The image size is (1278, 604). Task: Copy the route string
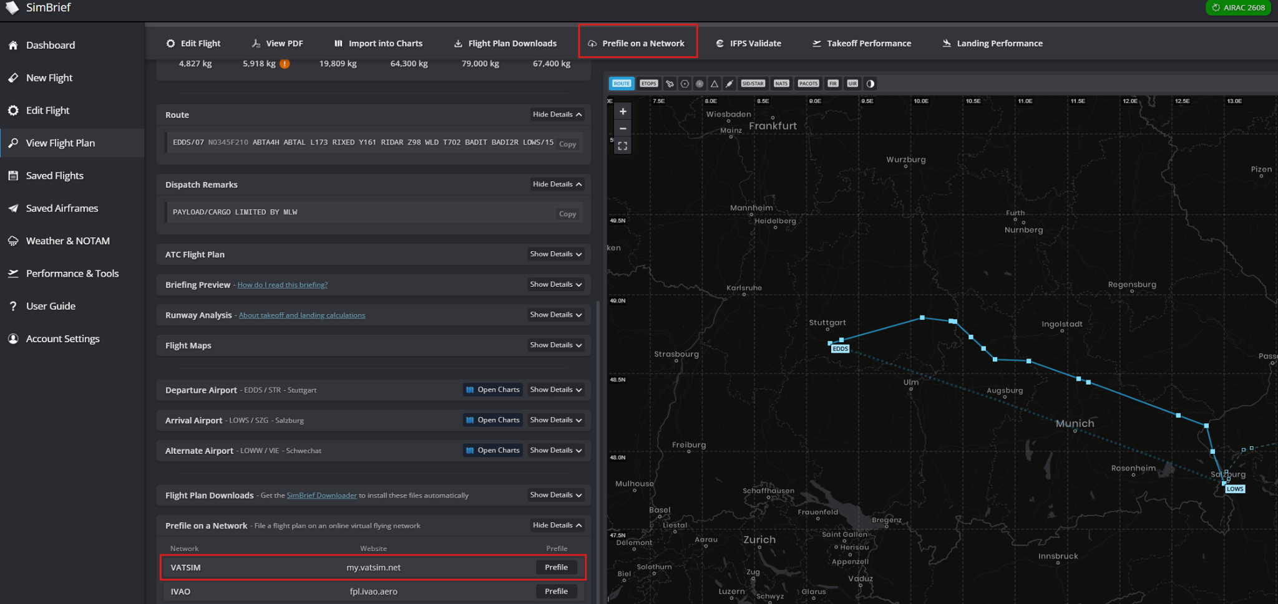[567, 144]
